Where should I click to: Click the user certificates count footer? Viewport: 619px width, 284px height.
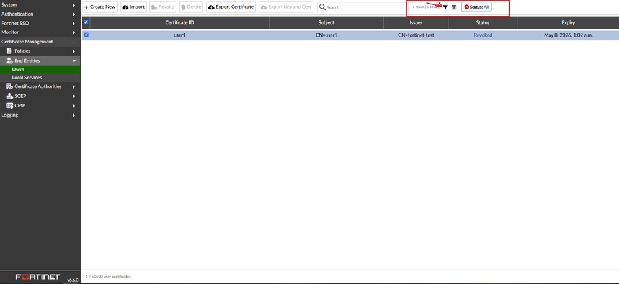click(108, 277)
